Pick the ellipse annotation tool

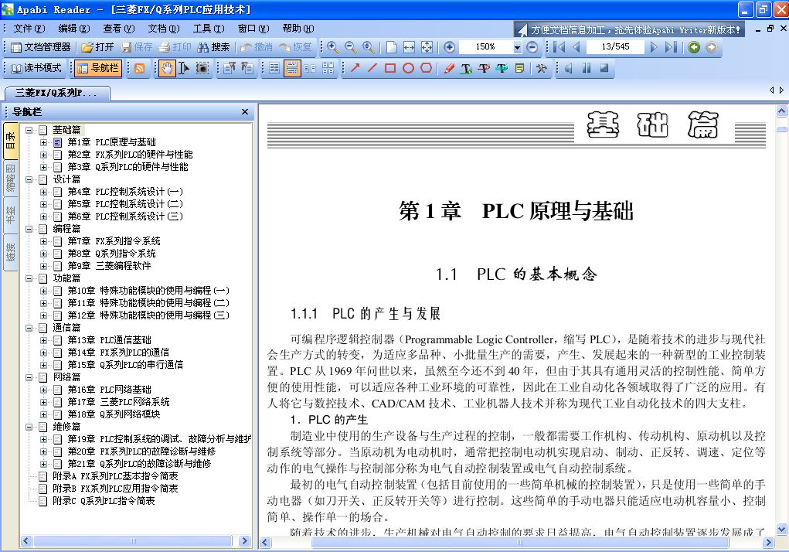tap(408, 68)
